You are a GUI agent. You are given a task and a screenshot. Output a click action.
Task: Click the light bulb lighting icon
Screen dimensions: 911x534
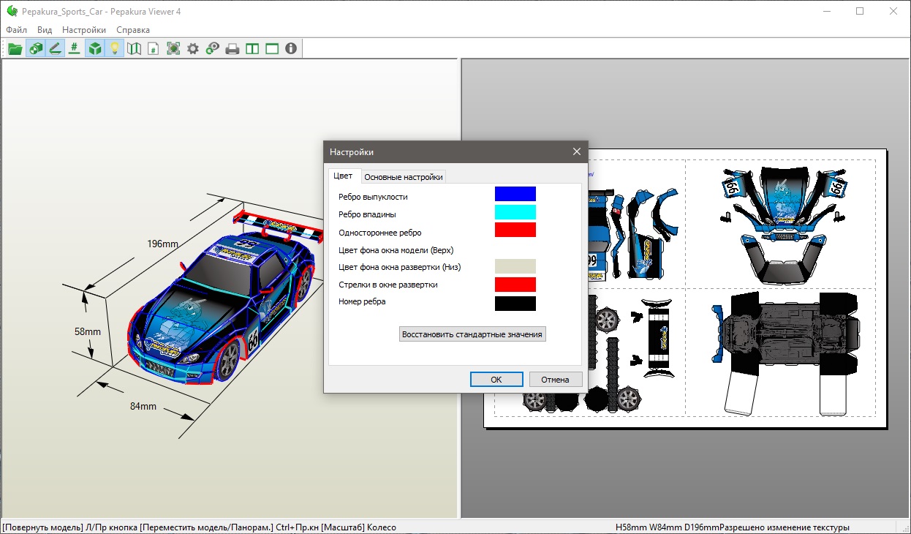click(114, 49)
